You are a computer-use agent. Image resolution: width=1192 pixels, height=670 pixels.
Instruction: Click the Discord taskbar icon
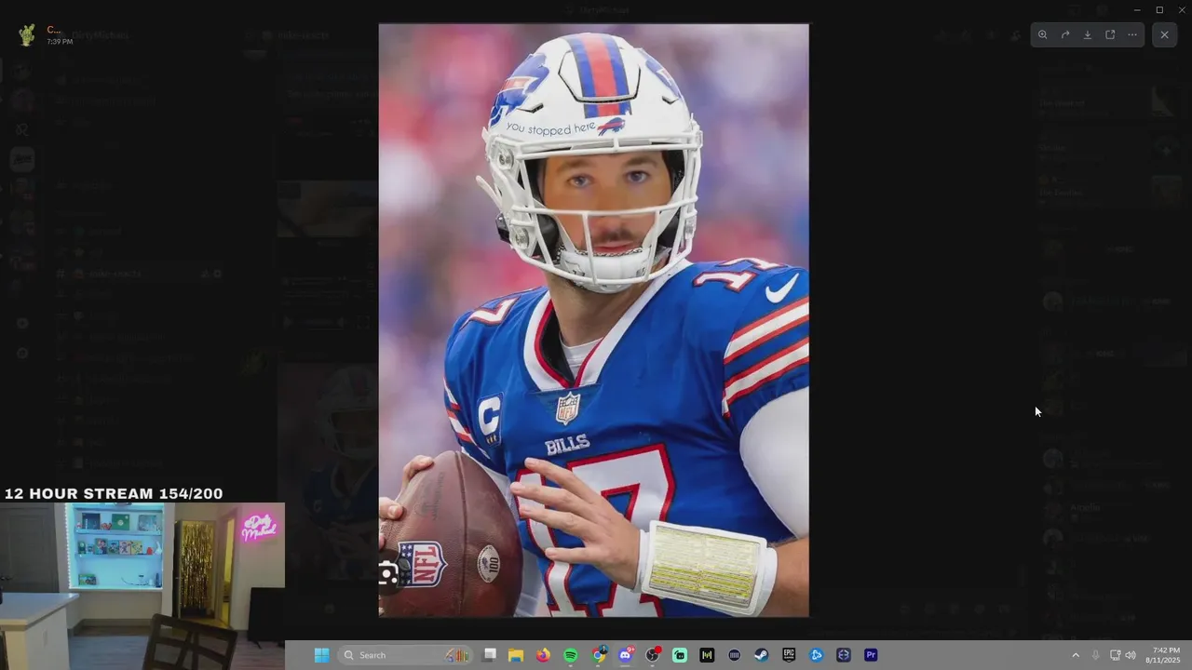[x=626, y=655]
